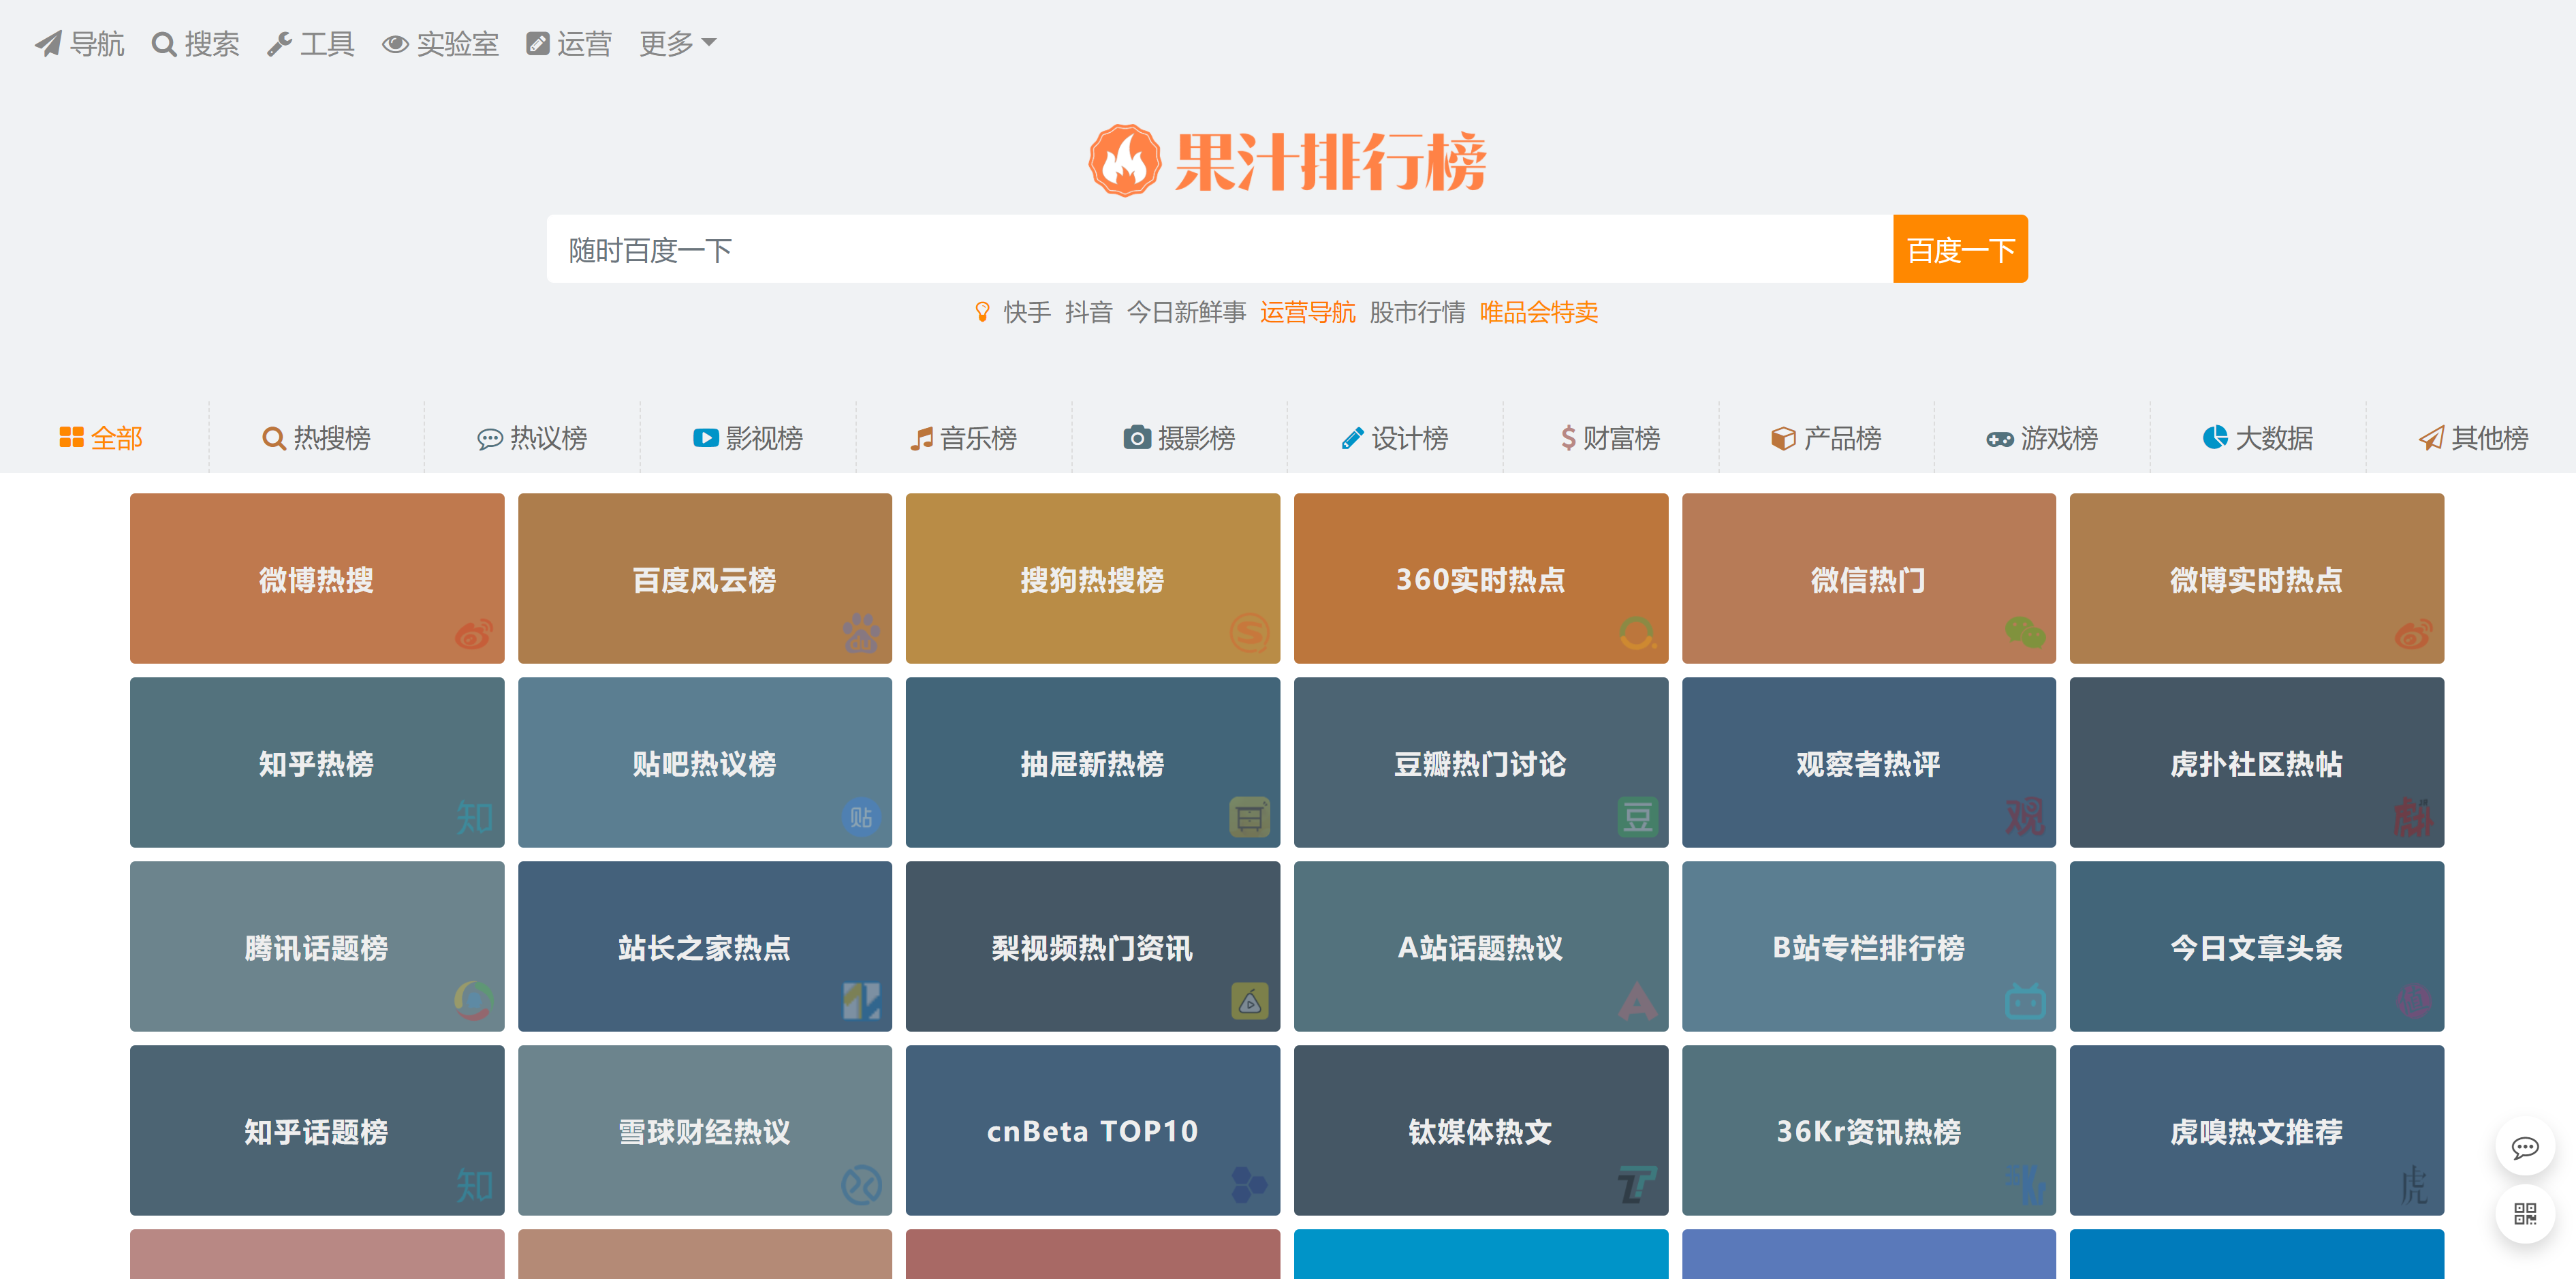2576x1279 pixels.
Task: Open the 知乎话题榜 card
Action: pyautogui.click(x=317, y=1131)
